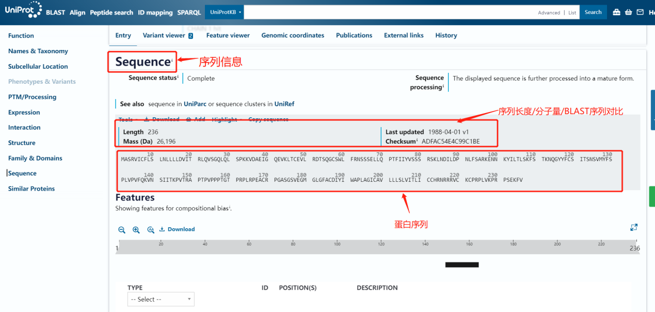Open the UniProtKB database dropdown
This screenshot has width=655, height=312.
[x=225, y=12]
